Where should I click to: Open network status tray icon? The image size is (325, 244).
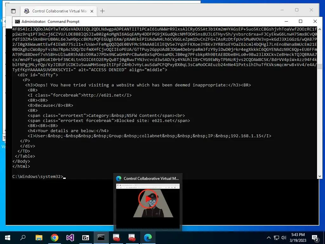pyautogui.click(x=276, y=238)
